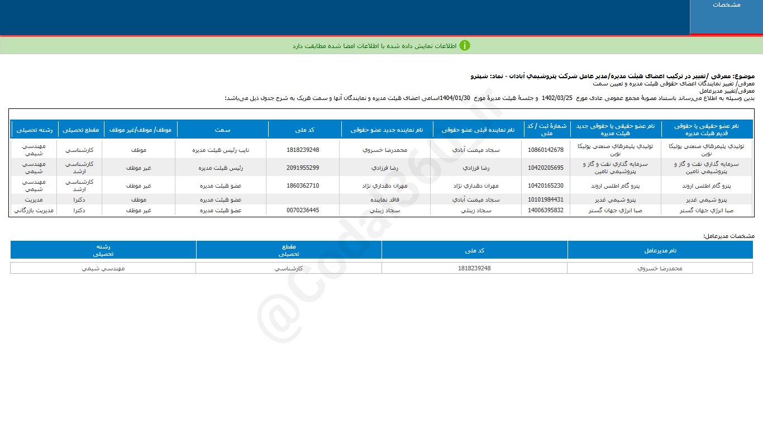Click "مهندسی شیمی" in the CEO details table
763x429 pixels.
click(103, 268)
